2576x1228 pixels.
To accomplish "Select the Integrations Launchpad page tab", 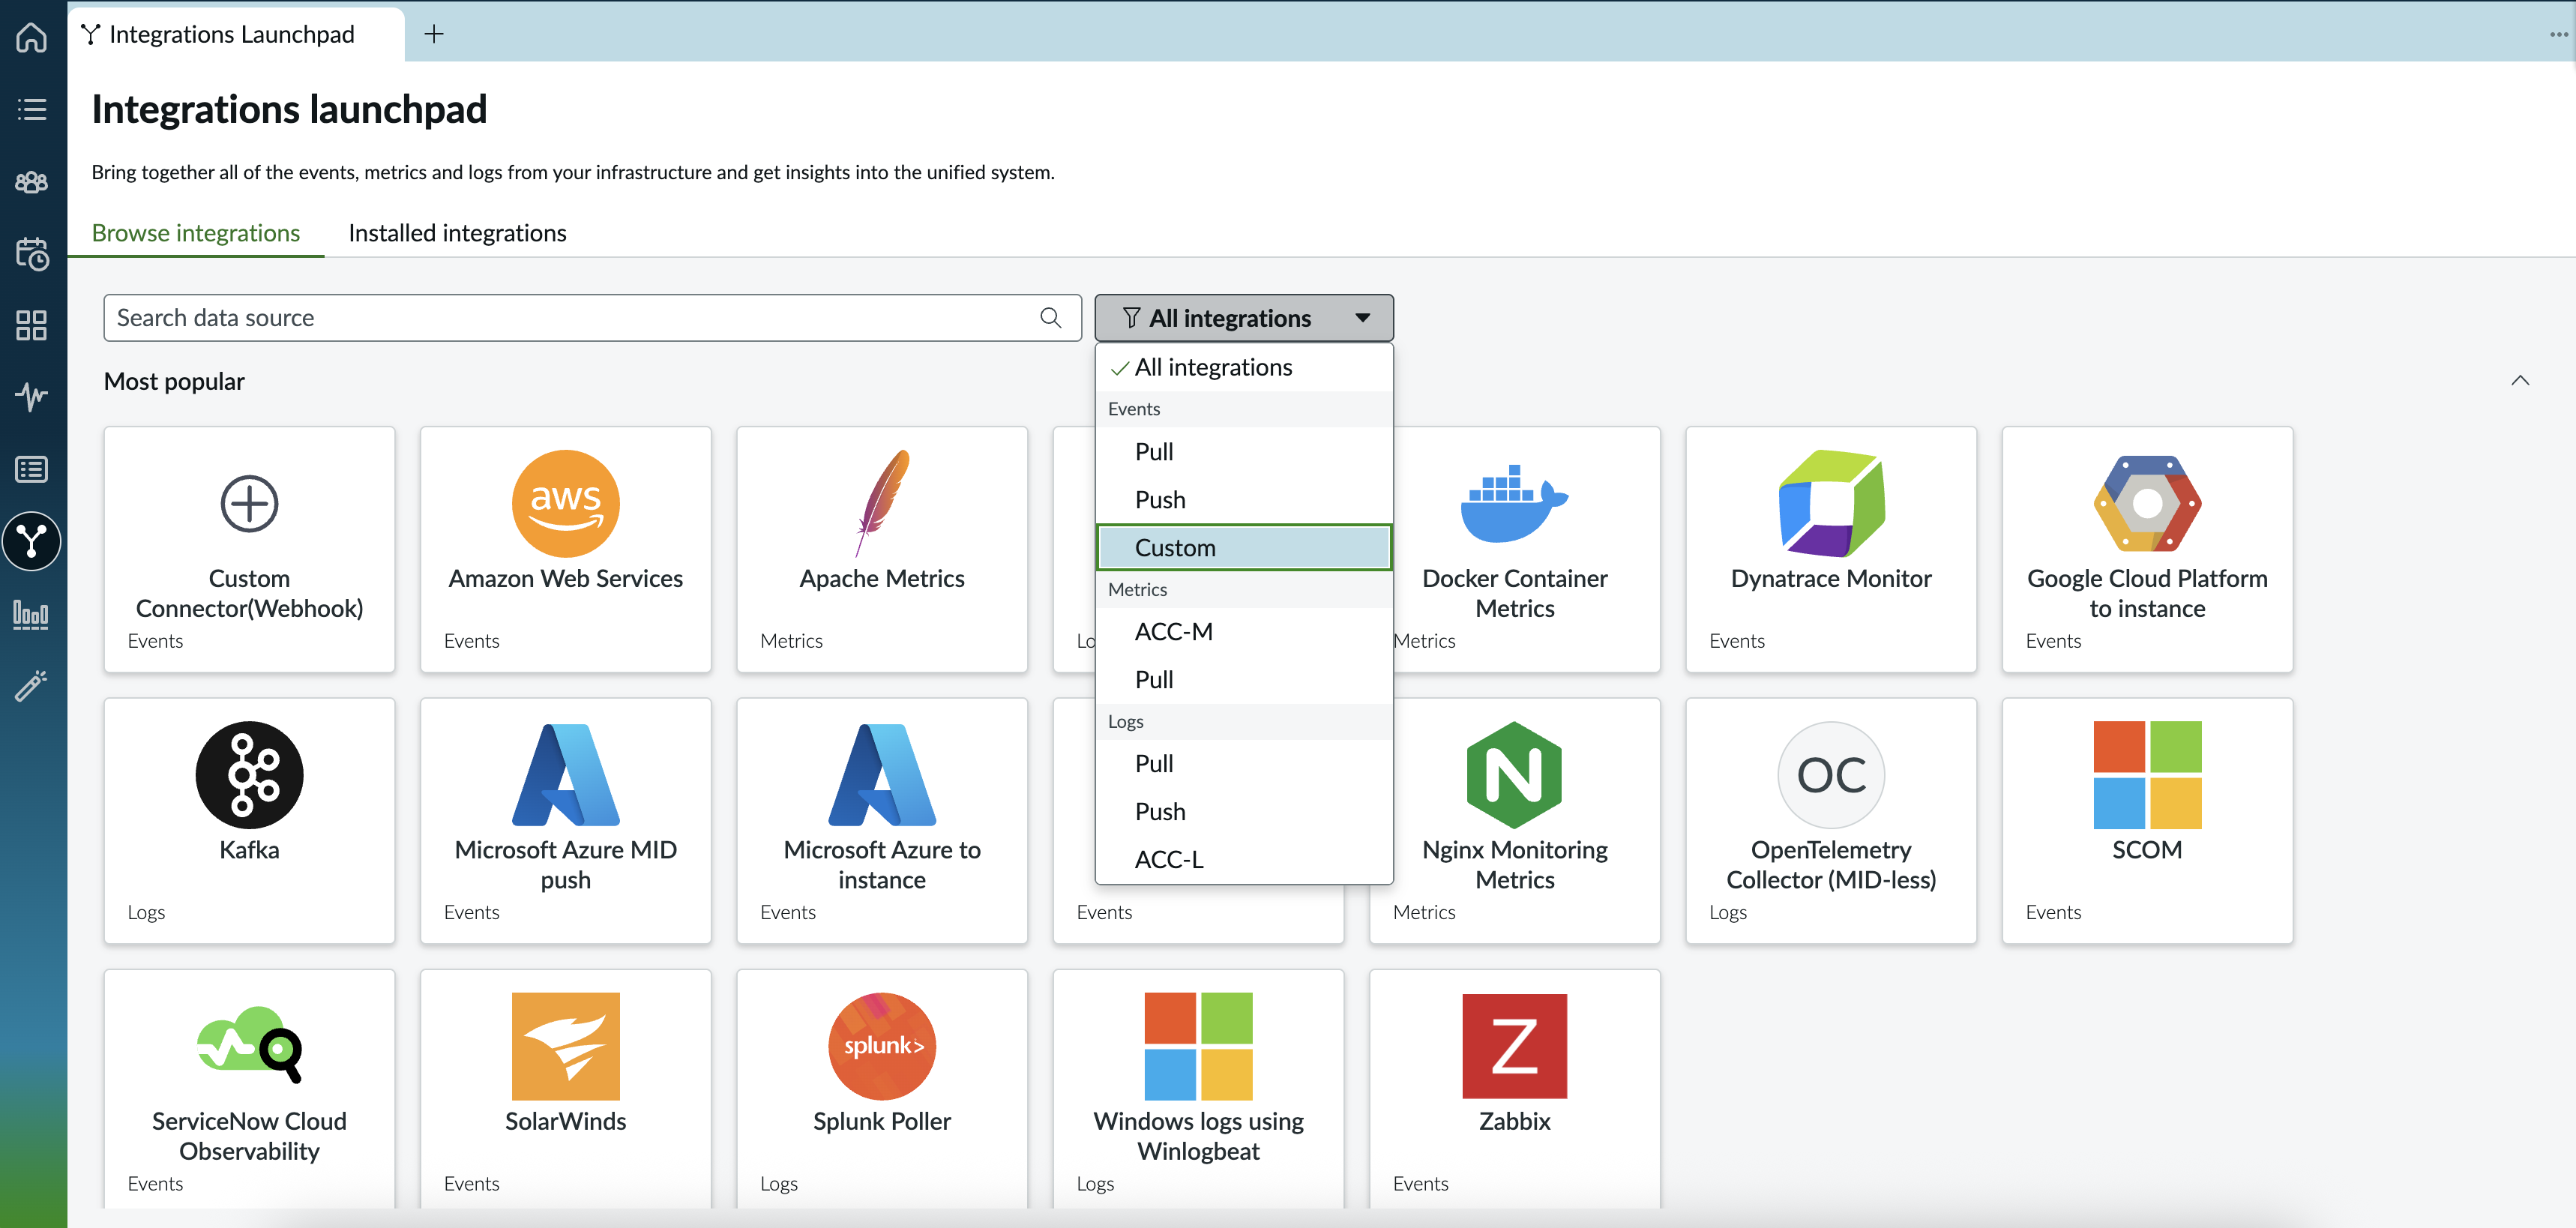I will (x=236, y=34).
